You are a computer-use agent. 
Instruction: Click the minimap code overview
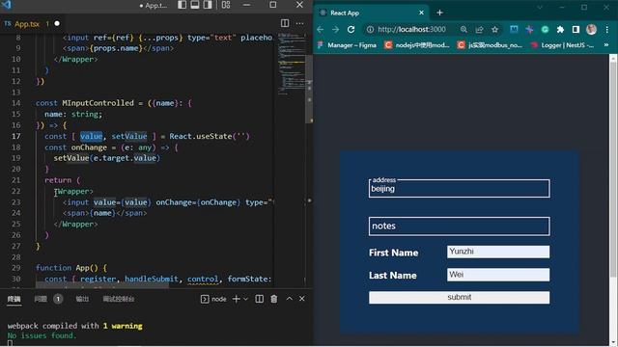coord(292,64)
